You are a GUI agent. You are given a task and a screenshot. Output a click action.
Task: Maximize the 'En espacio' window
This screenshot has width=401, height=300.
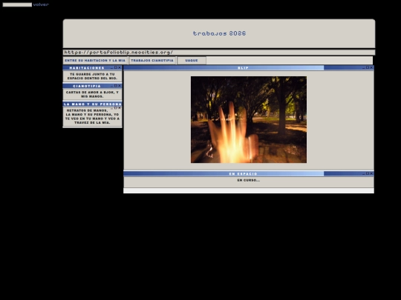(368, 173)
